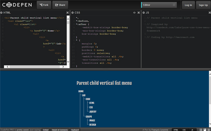Image resolution: width=211 pixels, height=131 pixels.
Task: Open Details & Comments
Action: click(60, 130)
